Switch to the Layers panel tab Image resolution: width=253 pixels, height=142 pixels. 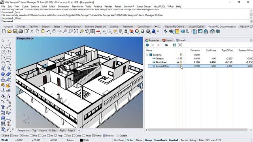click(168, 40)
